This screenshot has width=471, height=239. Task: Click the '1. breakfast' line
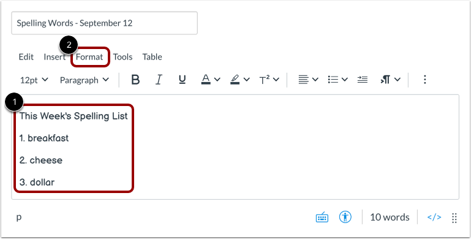(x=44, y=138)
